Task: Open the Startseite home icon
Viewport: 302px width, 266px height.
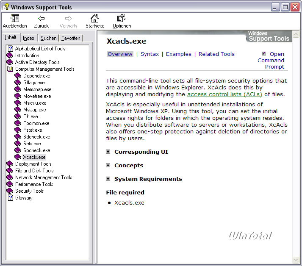Action: 94,18
